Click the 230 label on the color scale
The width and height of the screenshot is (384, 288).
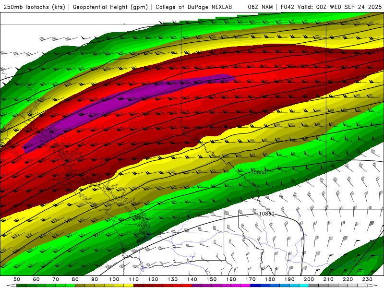(367, 279)
